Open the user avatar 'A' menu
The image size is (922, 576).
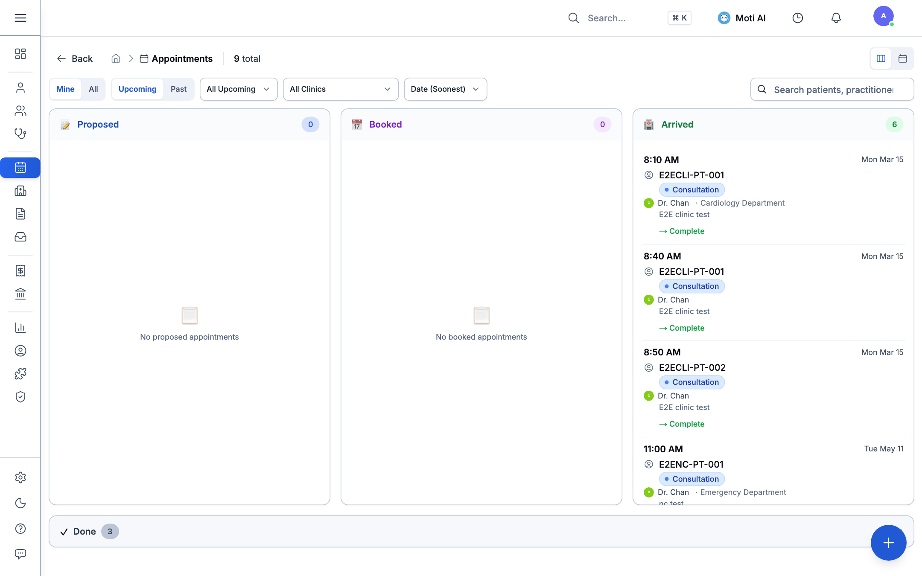click(x=883, y=16)
